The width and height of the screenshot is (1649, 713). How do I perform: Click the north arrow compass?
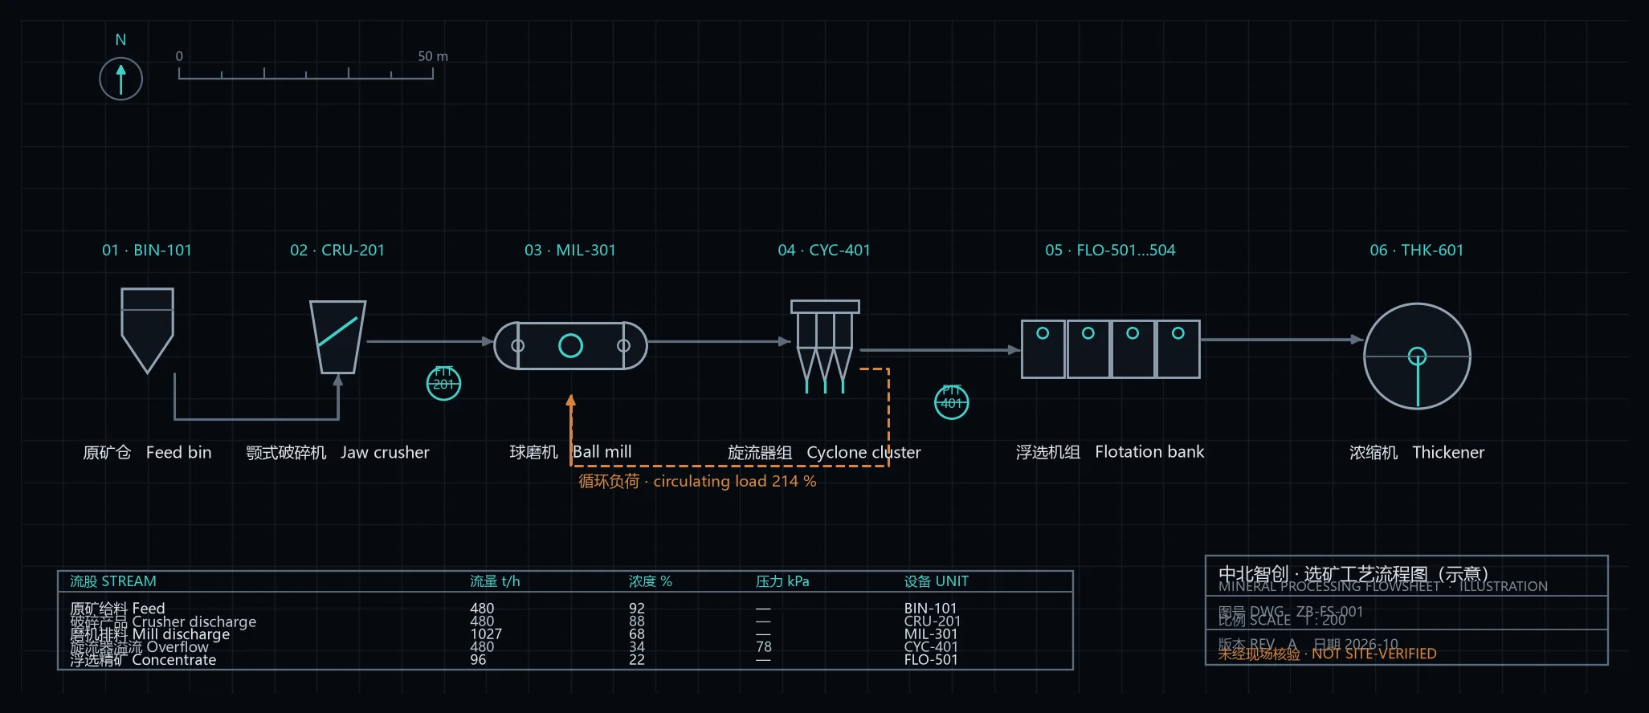[120, 79]
